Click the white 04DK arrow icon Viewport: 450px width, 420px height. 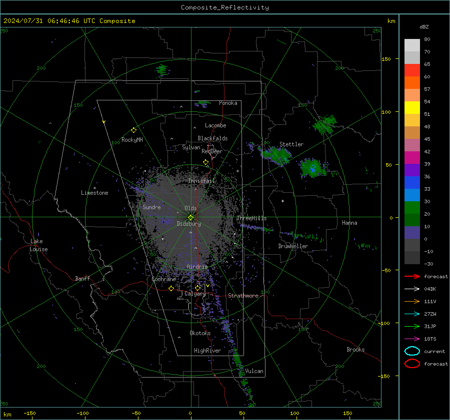[412, 289]
